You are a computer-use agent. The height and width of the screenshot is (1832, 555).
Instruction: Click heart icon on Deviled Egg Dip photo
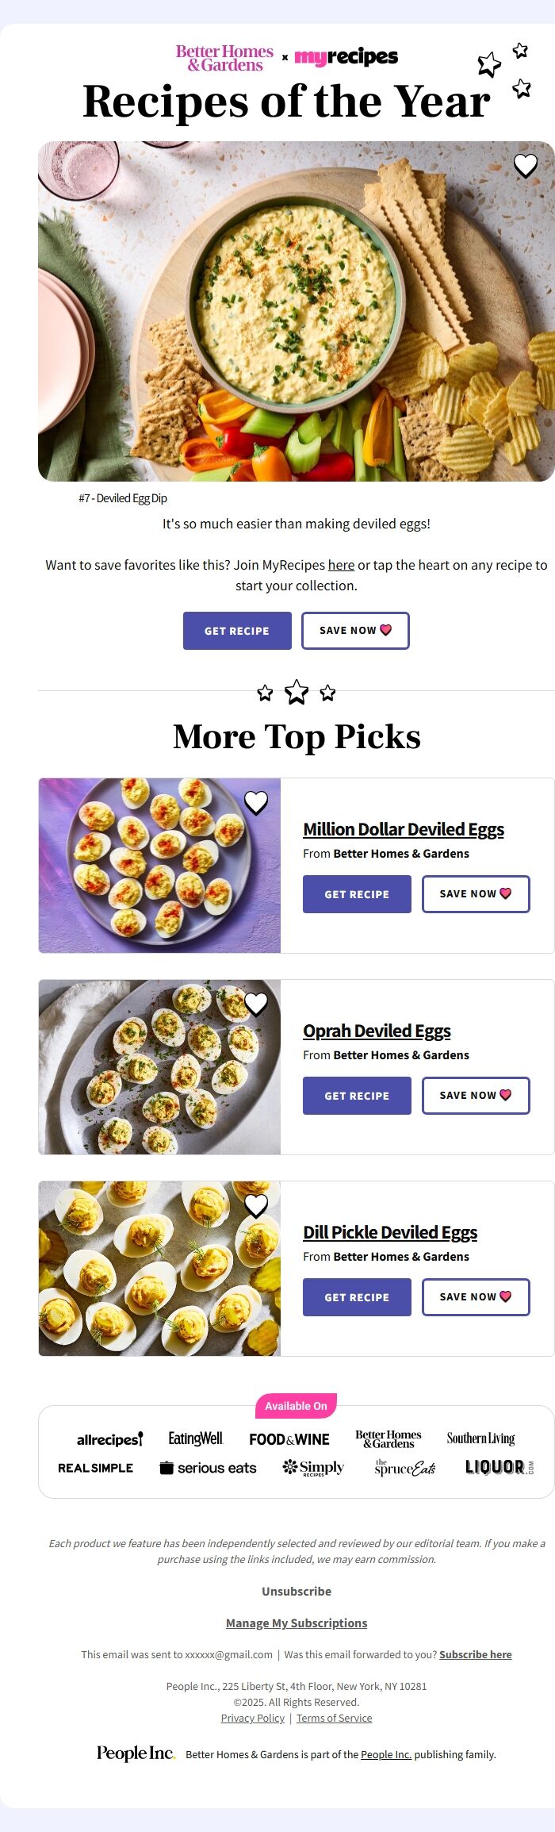point(525,166)
